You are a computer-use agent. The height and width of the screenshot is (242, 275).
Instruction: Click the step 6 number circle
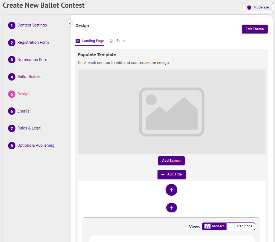coord(12,111)
